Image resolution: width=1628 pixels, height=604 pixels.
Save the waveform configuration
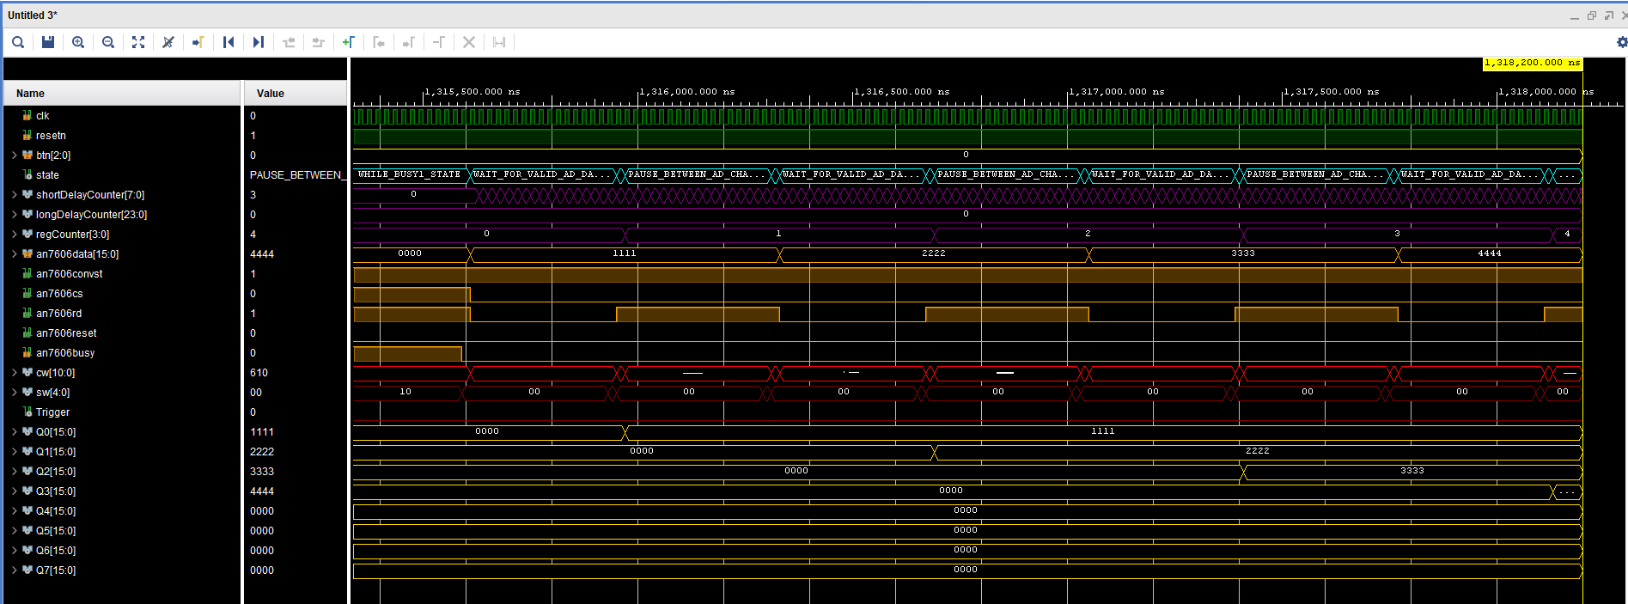(48, 42)
